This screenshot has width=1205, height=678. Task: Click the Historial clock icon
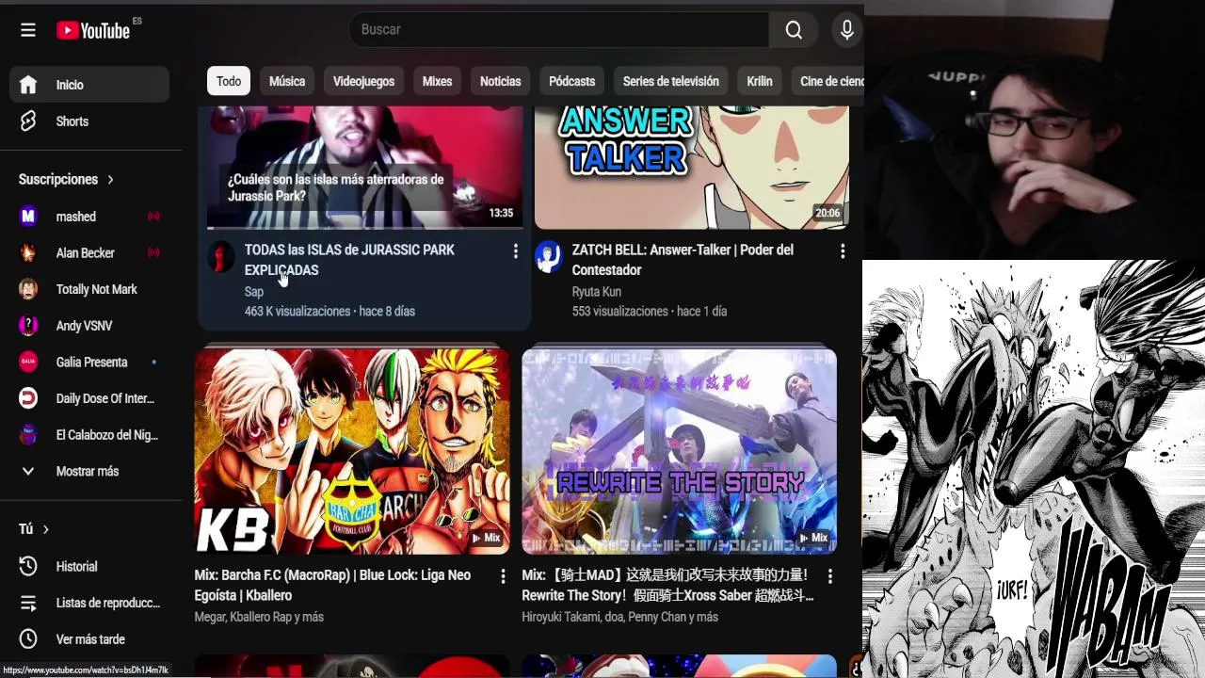pyautogui.click(x=28, y=567)
